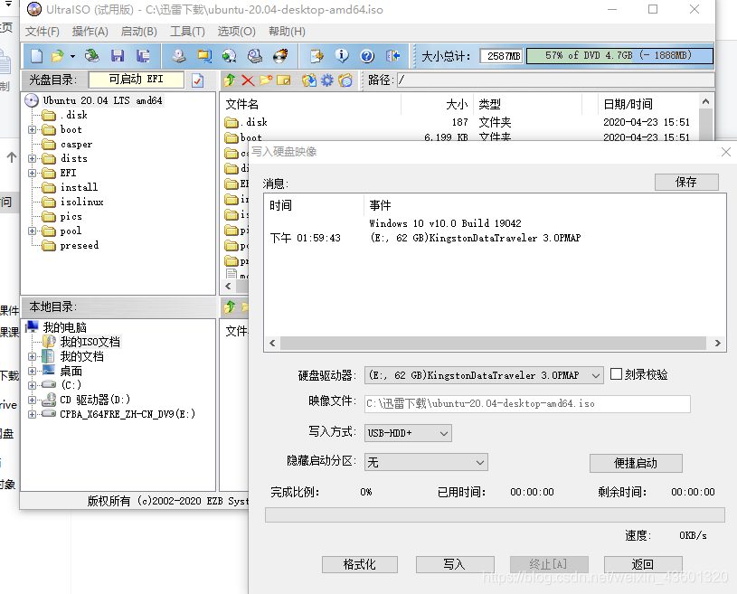Screen dimensions: 737x594
Task: Click the Exit door toolbar icon
Action: click(x=393, y=56)
